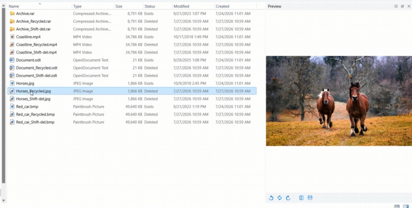Image resolution: width=412 pixels, height=208 pixels.
Task: Undock the Preview panel
Action: (x=402, y=6)
